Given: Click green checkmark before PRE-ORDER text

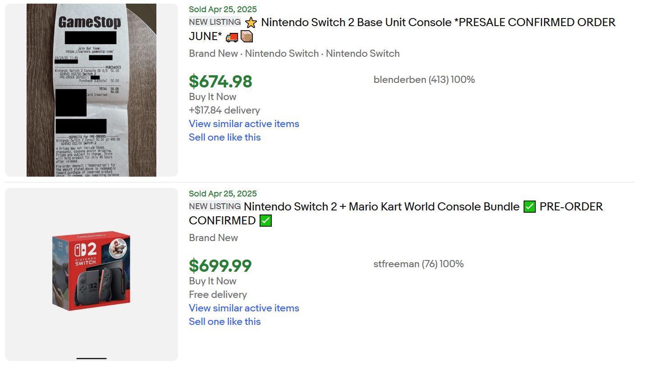Looking at the screenshot, I should (x=530, y=207).
